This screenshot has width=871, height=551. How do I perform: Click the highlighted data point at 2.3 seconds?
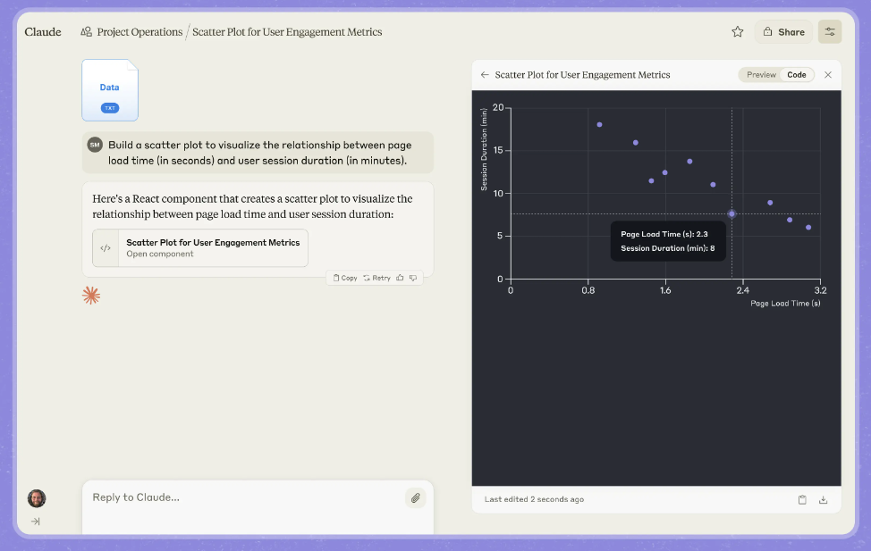(x=731, y=213)
